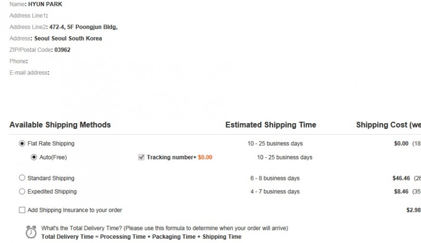
Task: Click the $46.46 Standard Shipping price
Action: (401, 178)
